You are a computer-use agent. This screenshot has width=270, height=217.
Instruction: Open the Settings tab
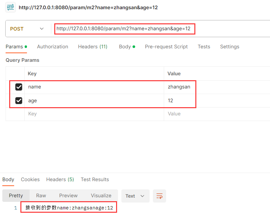coord(230,47)
